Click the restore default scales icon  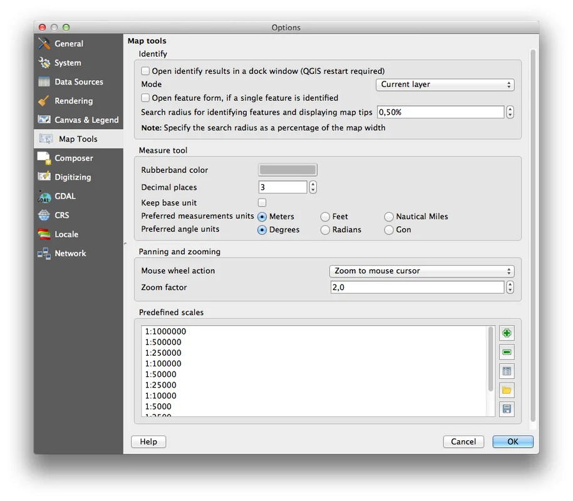[507, 371]
